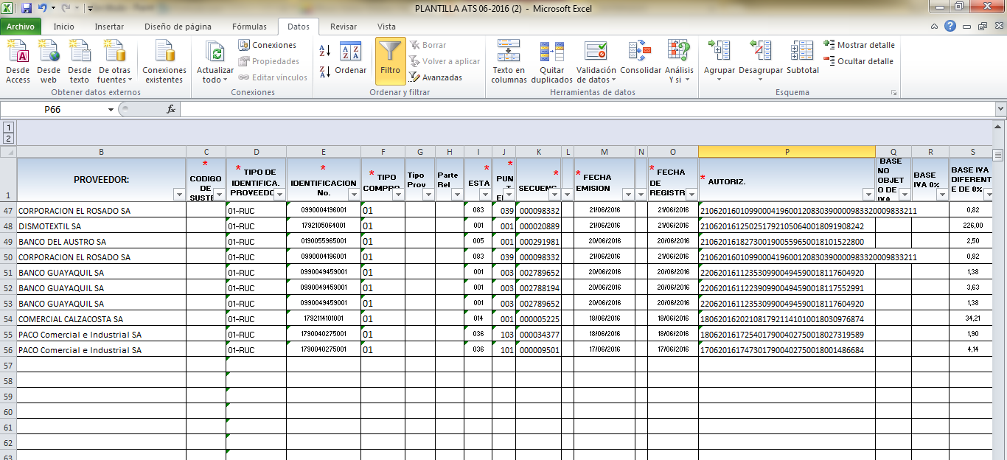Select row 47 header
The height and width of the screenshot is (460, 1007).
click(x=8, y=210)
